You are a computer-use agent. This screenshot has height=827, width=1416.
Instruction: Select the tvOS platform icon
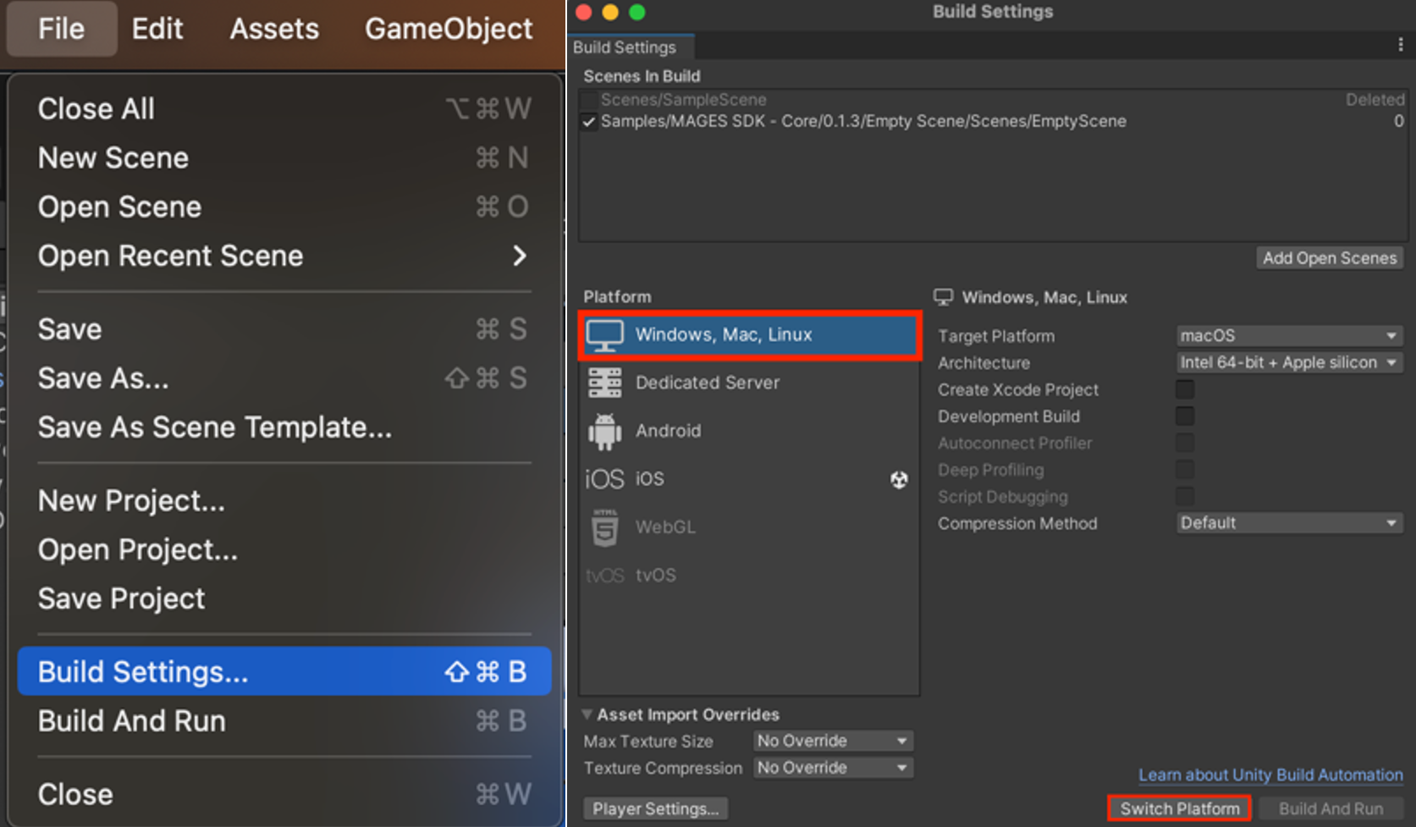pos(604,576)
